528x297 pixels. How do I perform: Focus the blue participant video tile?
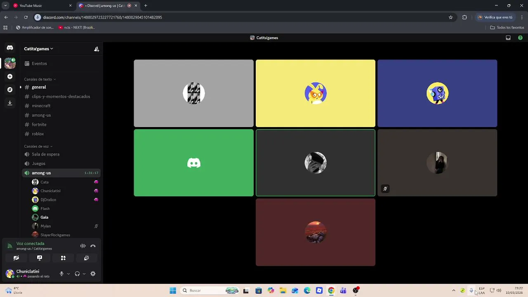point(437,93)
